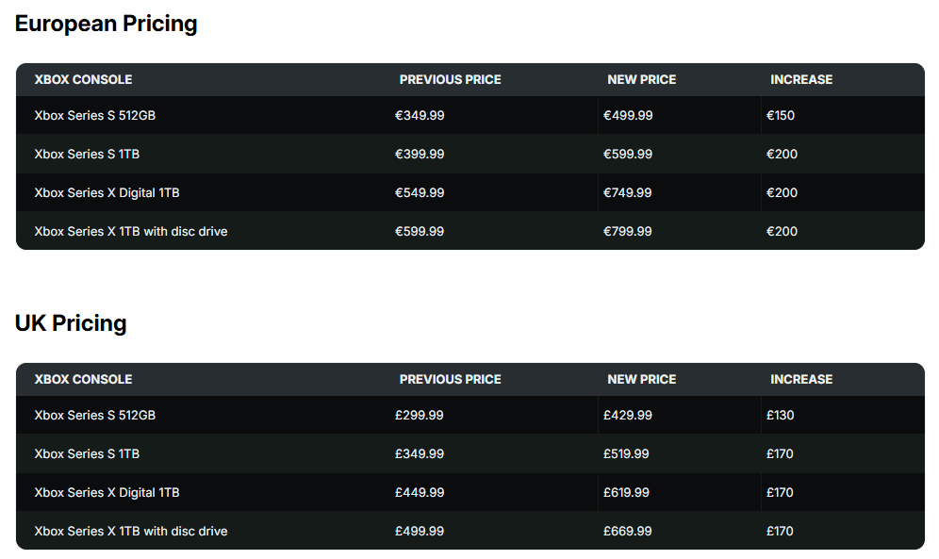Click the £429.99 new price cell
Screen dimensions: 939x559
628,416
